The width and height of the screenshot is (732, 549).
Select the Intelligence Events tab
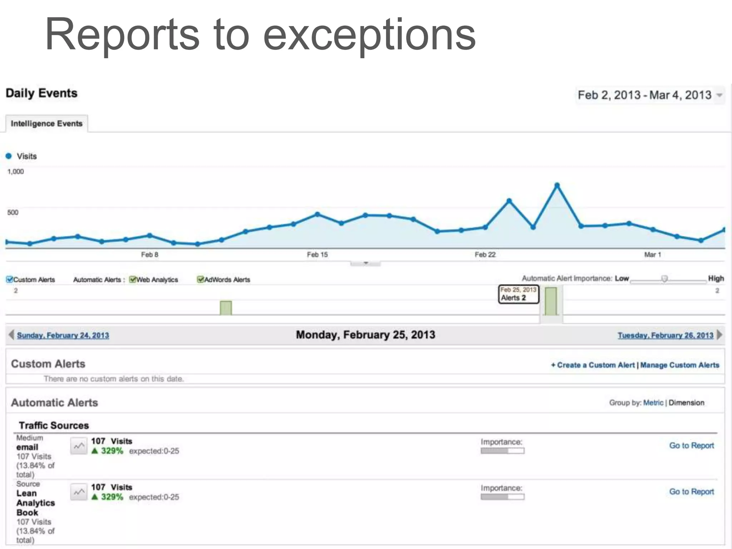[46, 124]
